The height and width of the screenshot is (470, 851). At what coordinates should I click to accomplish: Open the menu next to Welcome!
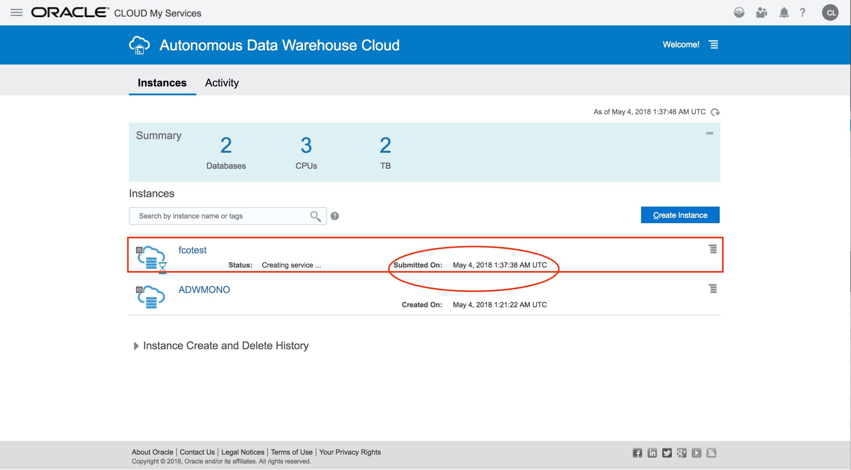point(714,45)
